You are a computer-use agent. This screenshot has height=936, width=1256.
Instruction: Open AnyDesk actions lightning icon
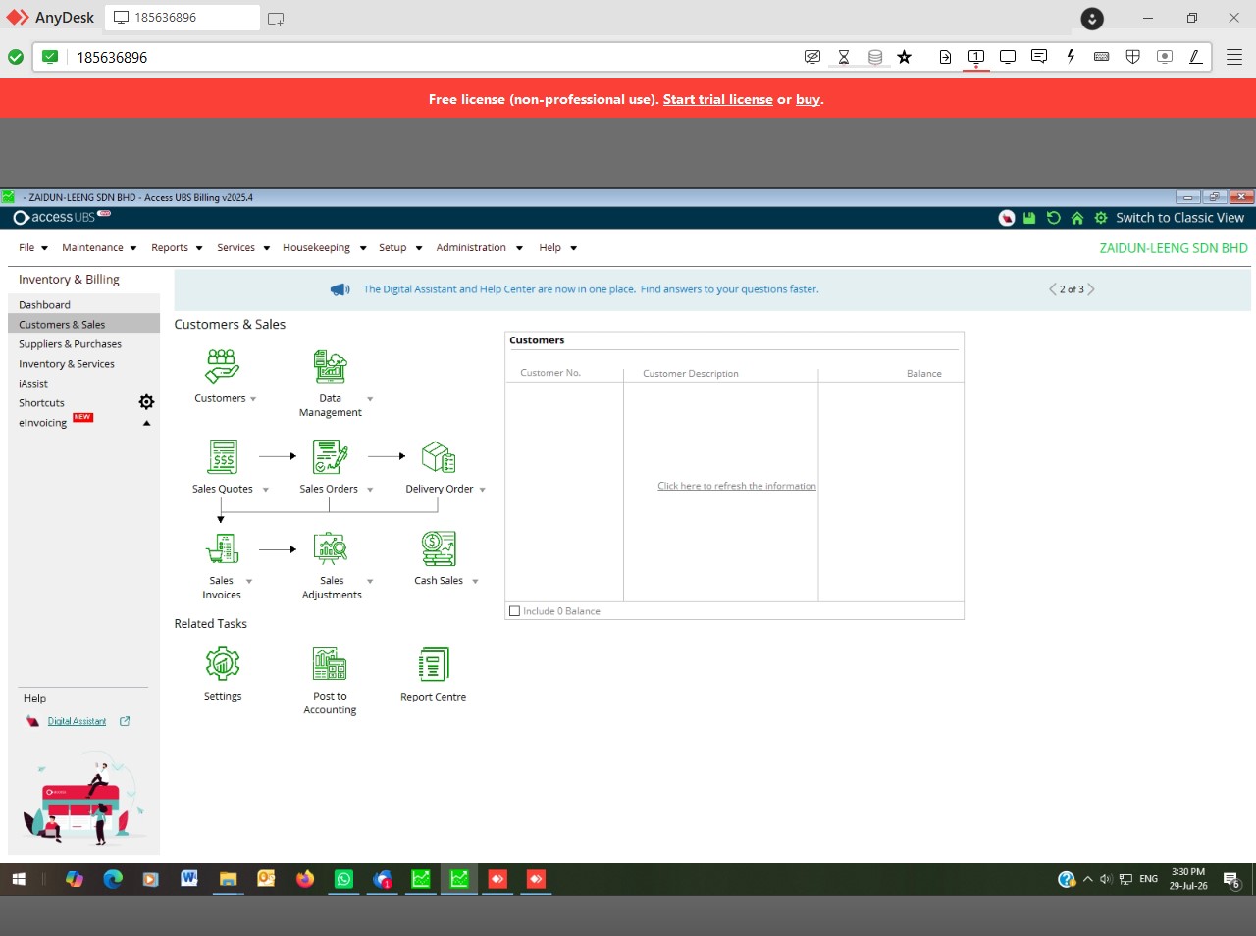pos(1071,57)
